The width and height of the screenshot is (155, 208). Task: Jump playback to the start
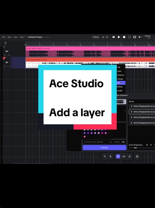(114, 37)
